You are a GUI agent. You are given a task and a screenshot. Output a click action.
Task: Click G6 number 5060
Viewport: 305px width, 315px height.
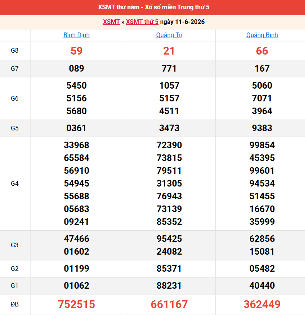click(262, 86)
